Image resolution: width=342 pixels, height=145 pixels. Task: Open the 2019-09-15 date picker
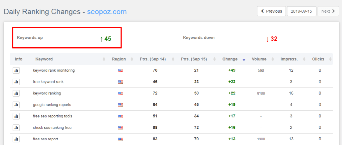click(x=302, y=11)
